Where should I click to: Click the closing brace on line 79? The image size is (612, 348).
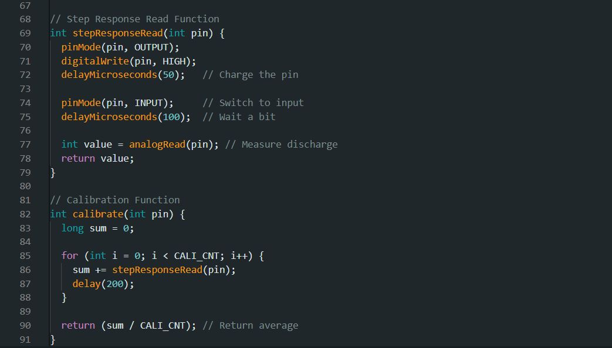[x=53, y=173]
